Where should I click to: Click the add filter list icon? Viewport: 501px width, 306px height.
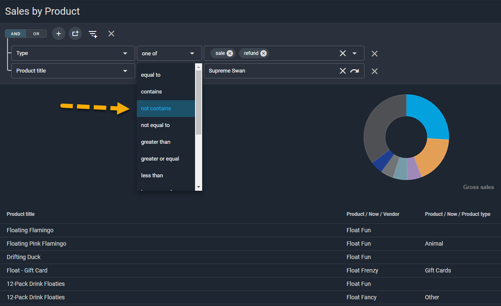click(93, 34)
